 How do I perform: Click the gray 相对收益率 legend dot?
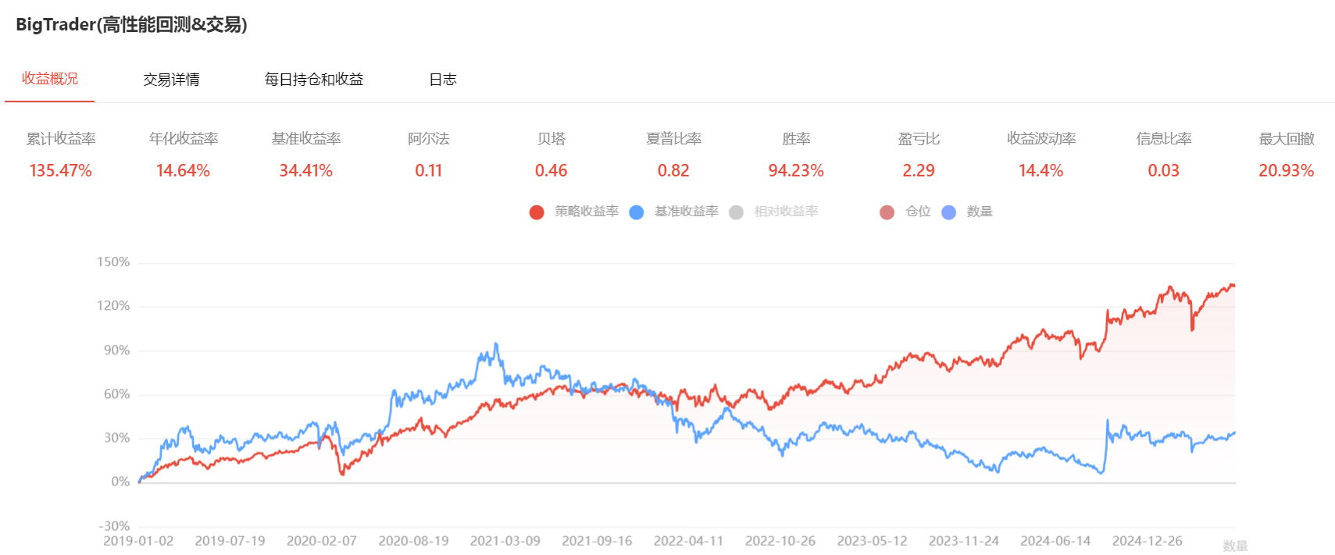(736, 212)
